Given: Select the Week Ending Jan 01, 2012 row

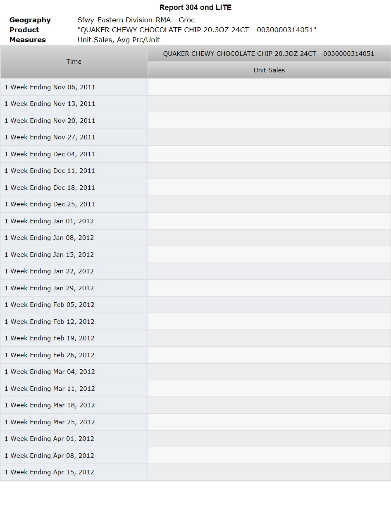Looking at the screenshot, I should [x=195, y=221].
